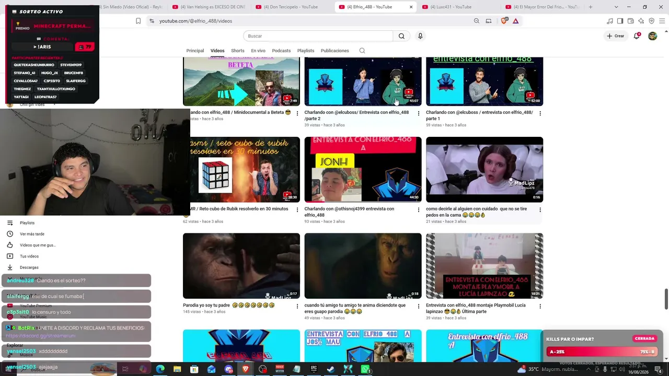The height and width of the screenshot is (376, 669).
Task: Open the YouTube account avatar menu
Action: 652,36
